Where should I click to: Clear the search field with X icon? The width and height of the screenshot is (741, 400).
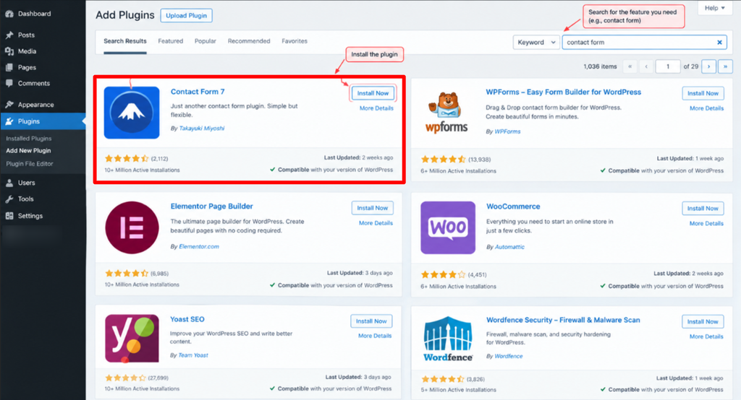[x=719, y=43]
